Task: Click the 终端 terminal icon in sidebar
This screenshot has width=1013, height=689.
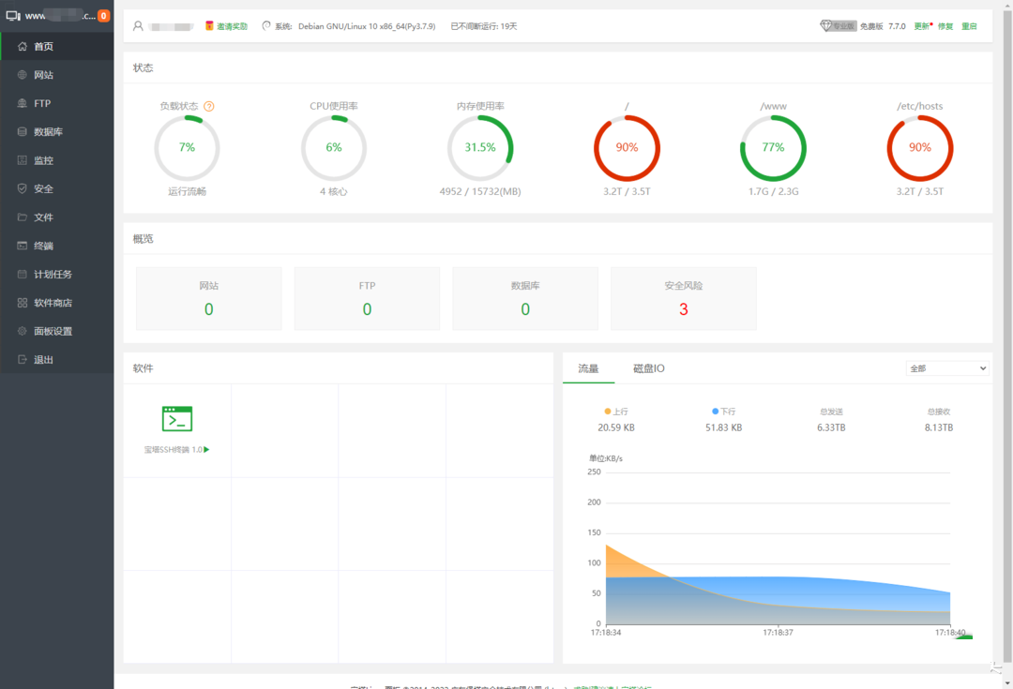Action: 22,246
